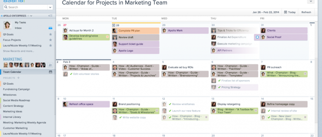The image size is (322, 137).
Task: Expand the Apollo Enterprises workspace menu
Action: (31, 16)
